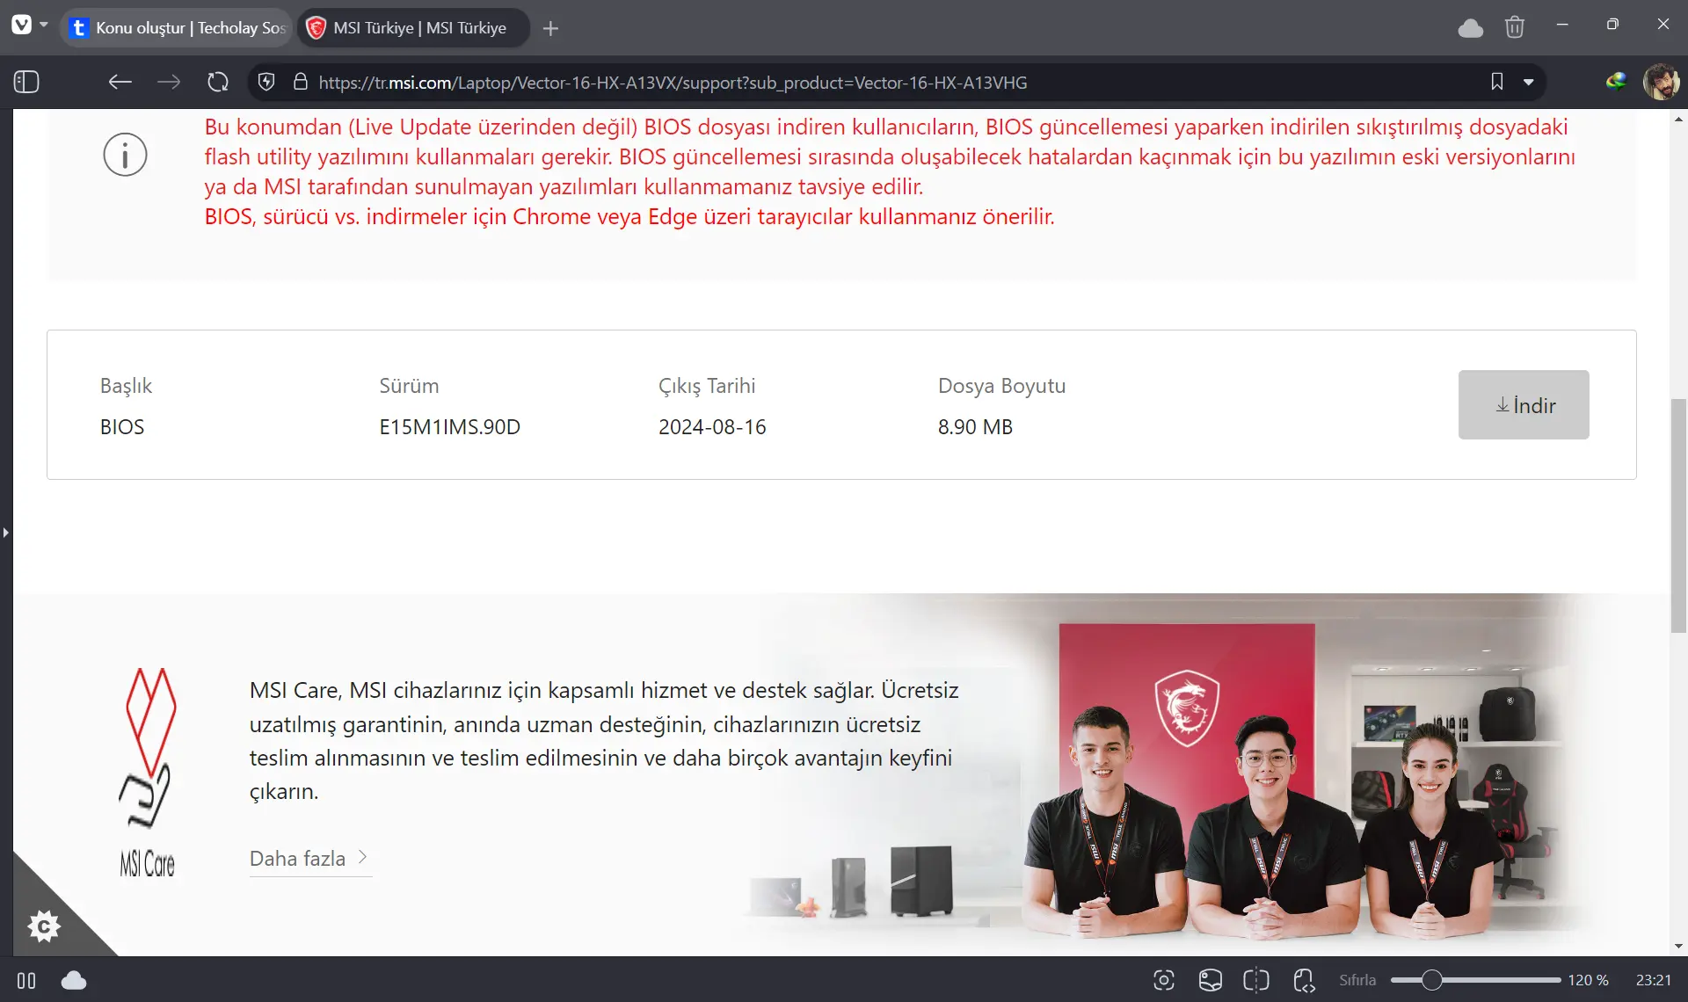View site info via padlock icon
Image resolution: width=1688 pixels, height=1002 pixels.
tap(300, 82)
